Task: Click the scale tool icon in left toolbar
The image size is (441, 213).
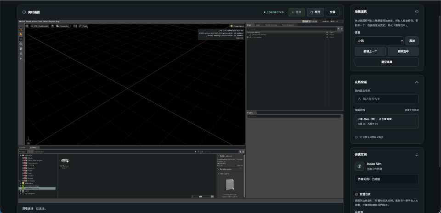Action: coord(21,49)
